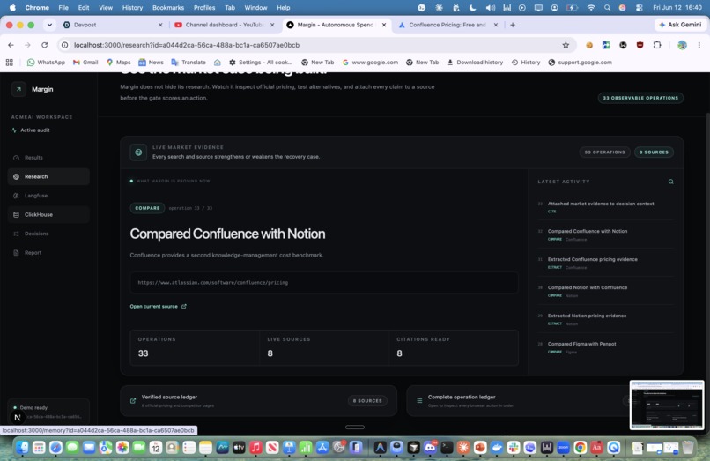Reload the page
Viewport: 710px width, 461px height.
click(x=44, y=45)
